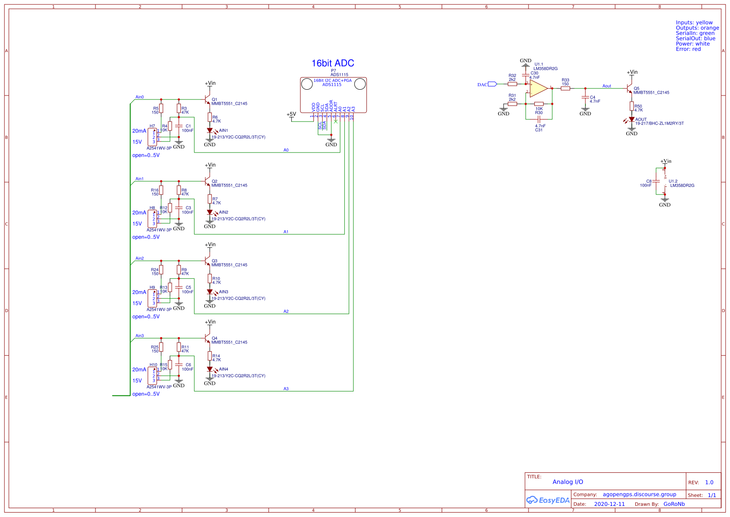The width and height of the screenshot is (730, 517).
Task: Select the green ALRT cross marker on ADS1115
Action: 335,121
